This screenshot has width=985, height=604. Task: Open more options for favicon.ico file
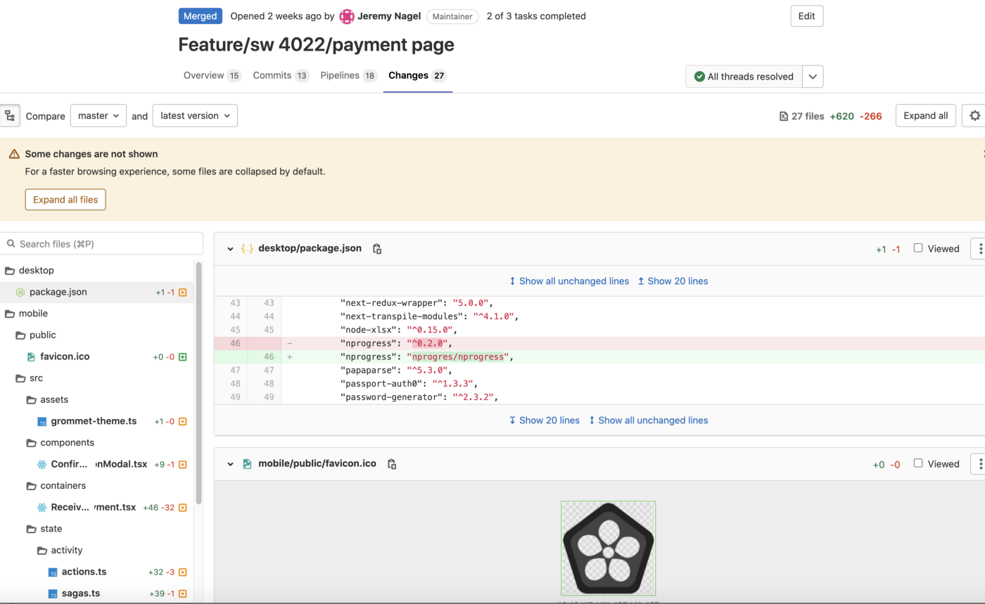pyautogui.click(x=980, y=464)
